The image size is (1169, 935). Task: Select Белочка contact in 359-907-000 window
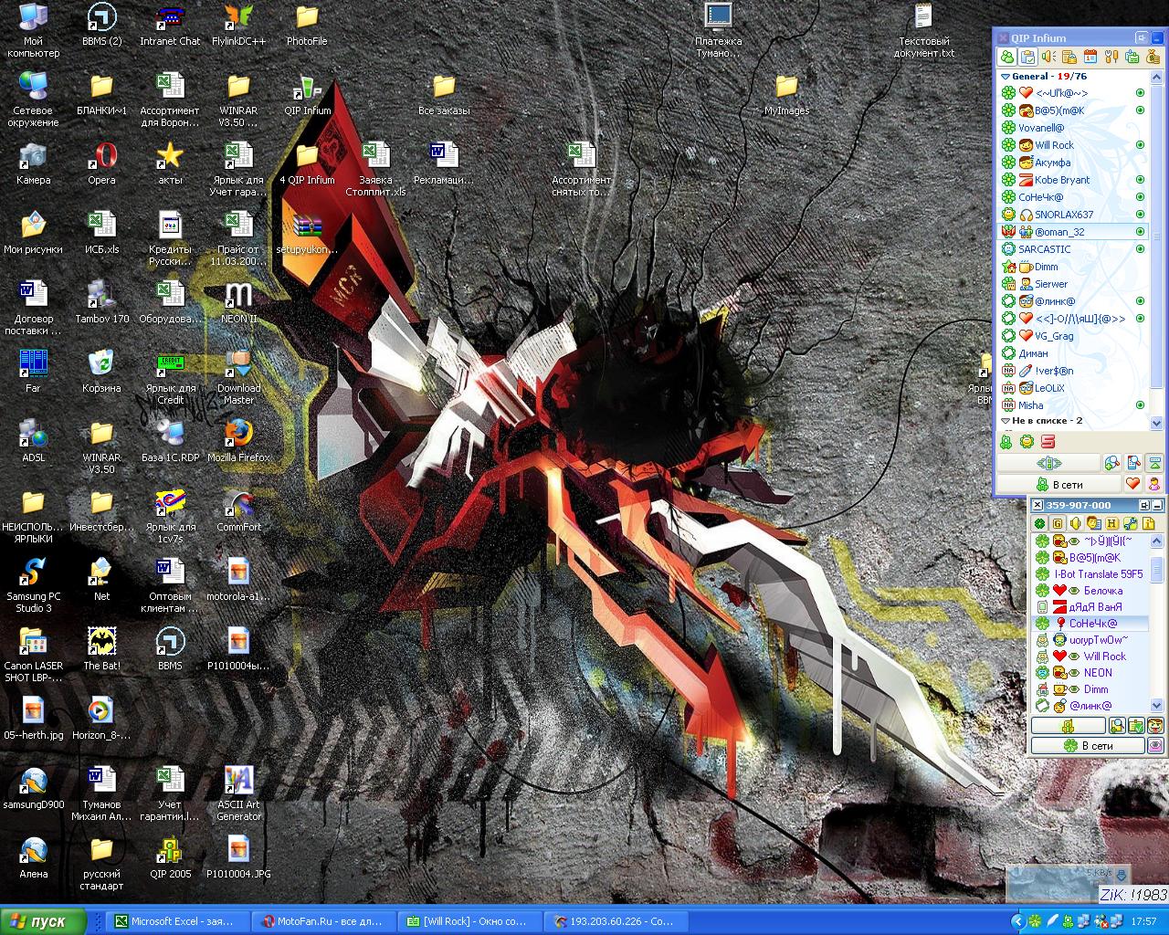1090,591
